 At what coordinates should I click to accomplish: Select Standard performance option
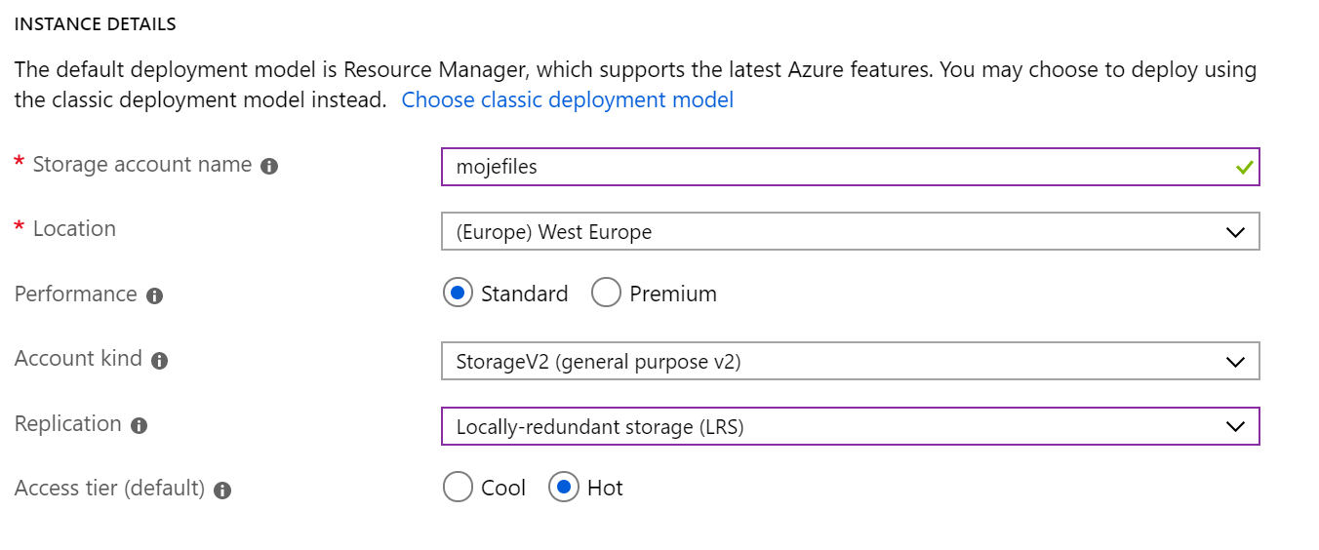tap(458, 293)
